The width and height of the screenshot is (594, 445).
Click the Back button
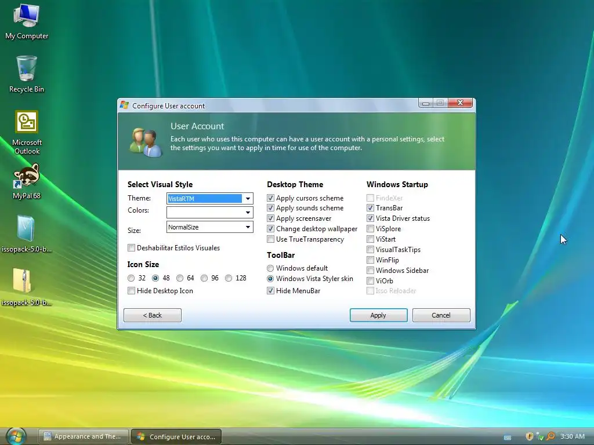[153, 315]
